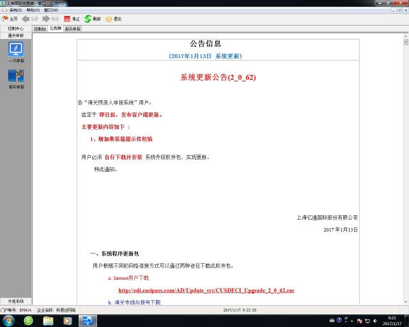
Task: Click the keyboard input tray icon
Action: (x=332, y=320)
